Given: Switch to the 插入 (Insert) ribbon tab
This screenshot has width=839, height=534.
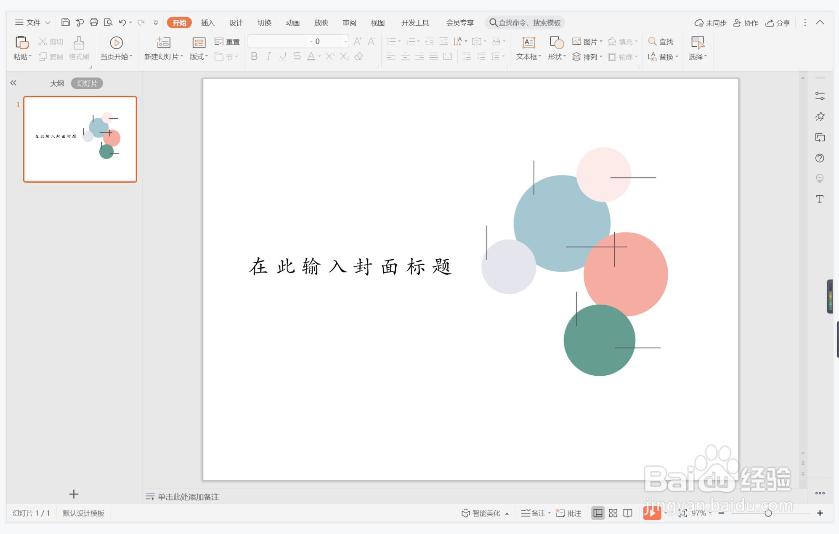Looking at the screenshot, I should (207, 22).
